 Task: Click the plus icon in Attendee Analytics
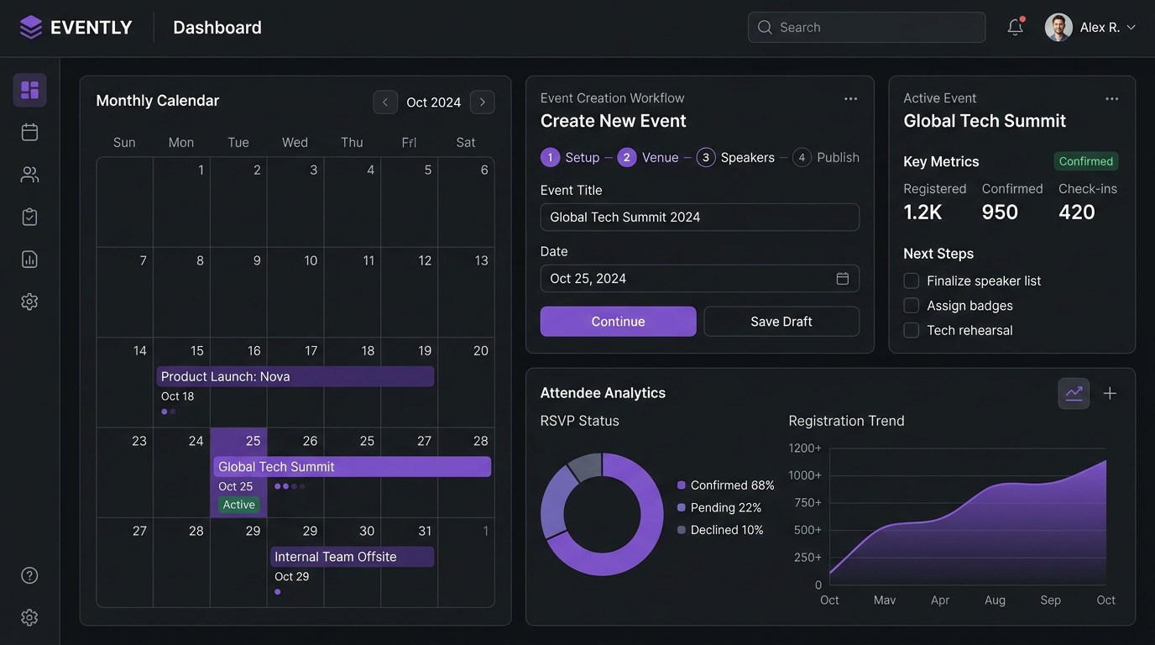click(1110, 393)
